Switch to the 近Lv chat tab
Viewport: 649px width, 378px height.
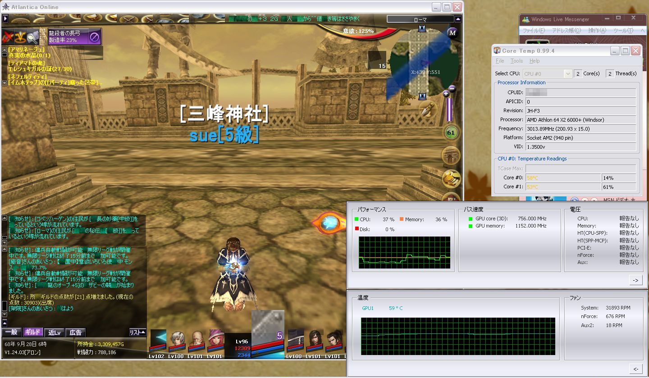coord(54,332)
